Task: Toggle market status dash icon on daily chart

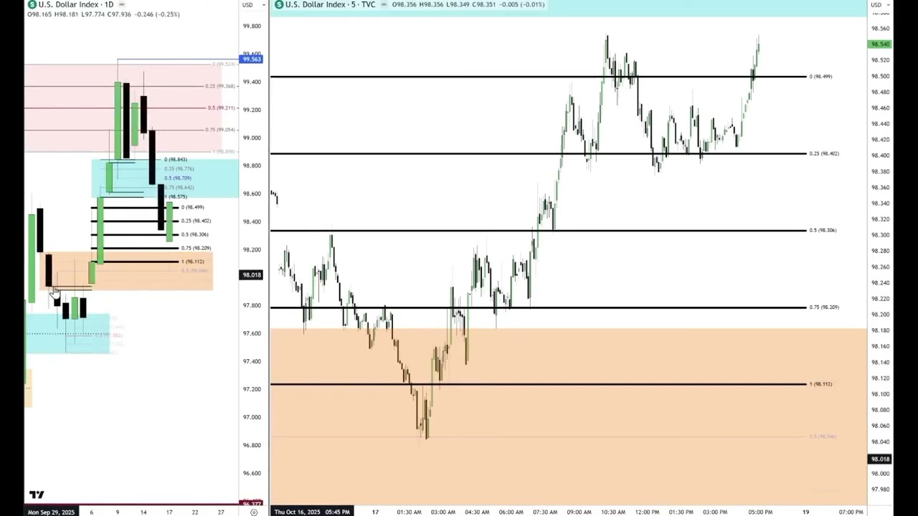Action: tap(121, 4)
